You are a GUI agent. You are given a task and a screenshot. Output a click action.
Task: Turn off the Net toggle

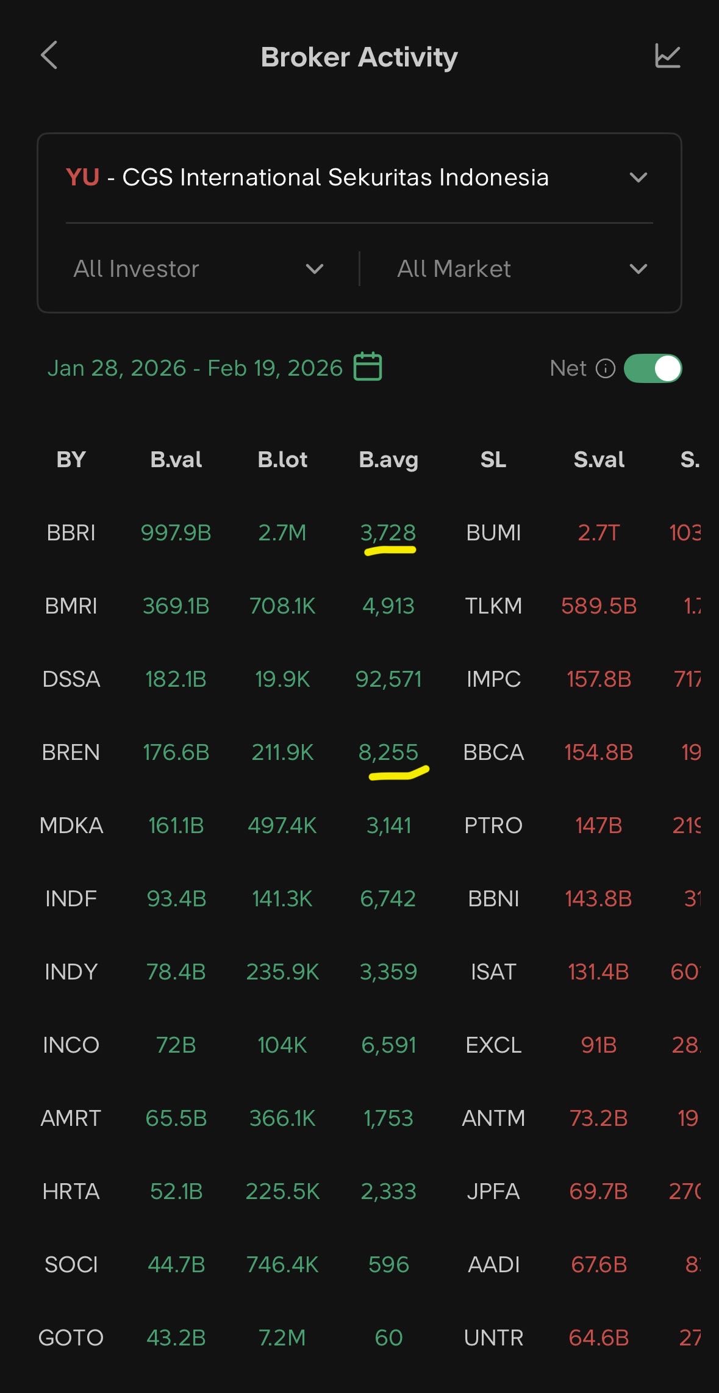(x=653, y=368)
